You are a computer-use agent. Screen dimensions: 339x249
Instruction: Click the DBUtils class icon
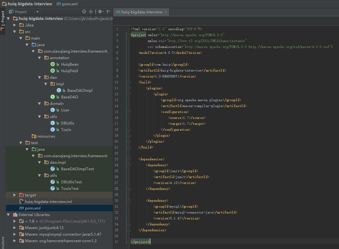(x=53, y=123)
